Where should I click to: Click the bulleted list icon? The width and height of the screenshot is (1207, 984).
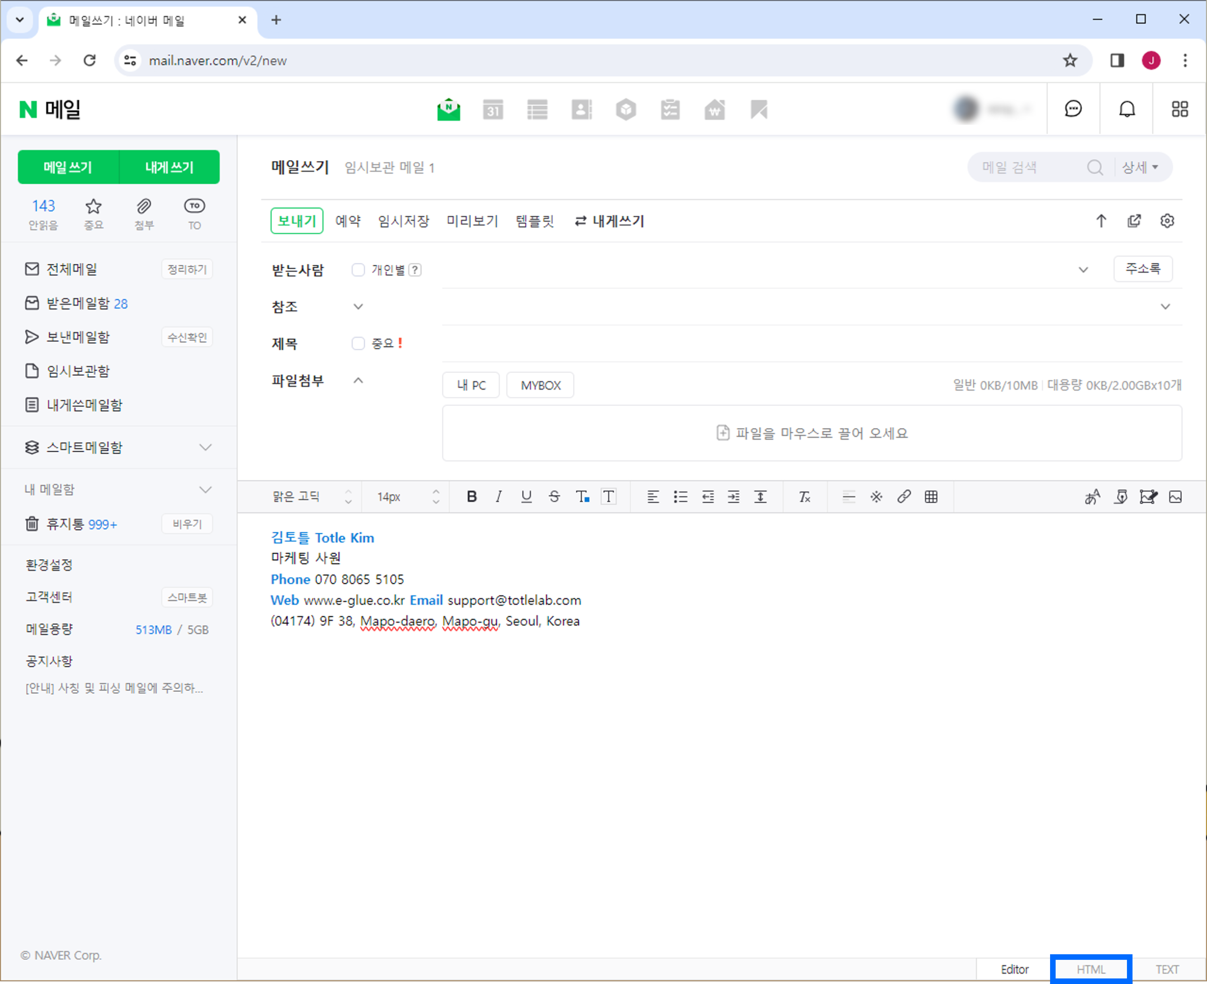680,497
